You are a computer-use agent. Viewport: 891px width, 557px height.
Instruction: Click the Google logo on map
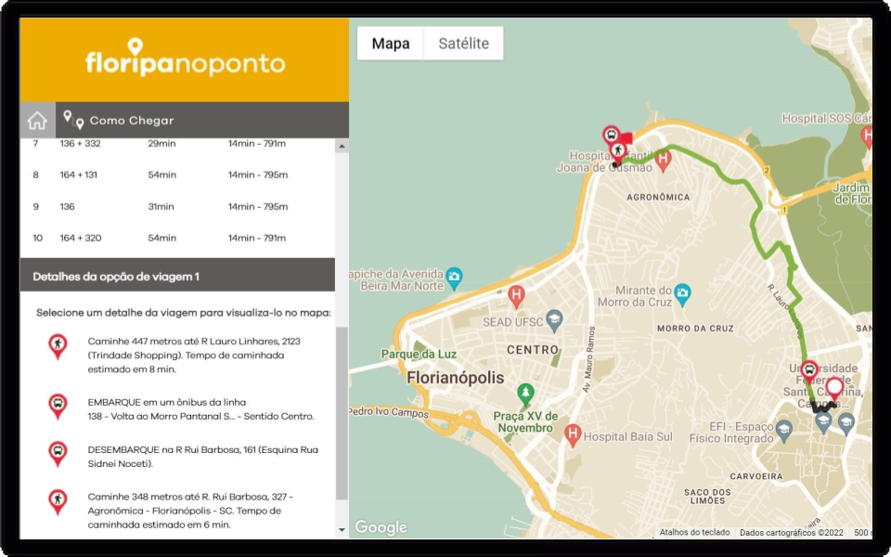click(381, 527)
